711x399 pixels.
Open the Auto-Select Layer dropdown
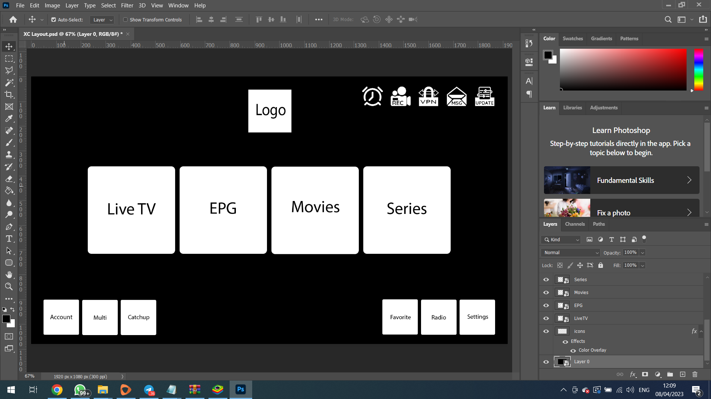(x=102, y=20)
